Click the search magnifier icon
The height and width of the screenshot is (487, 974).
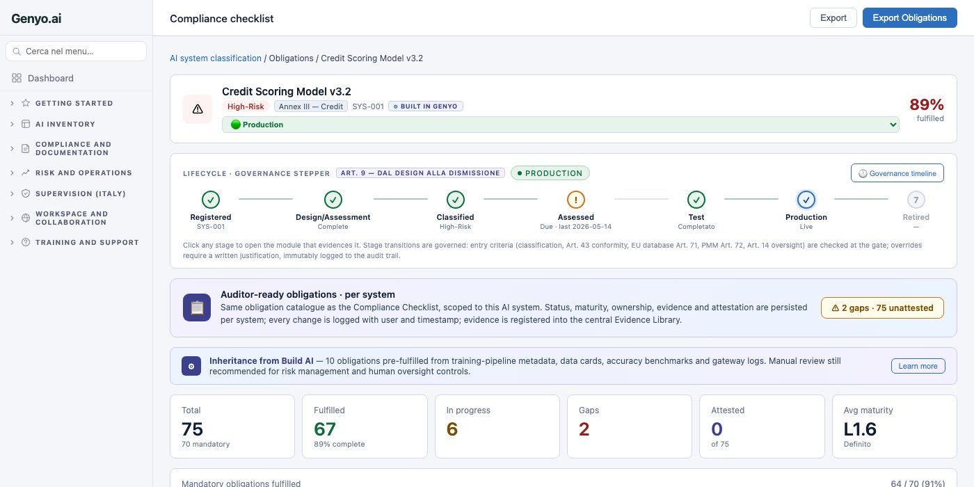tap(17, 51)
